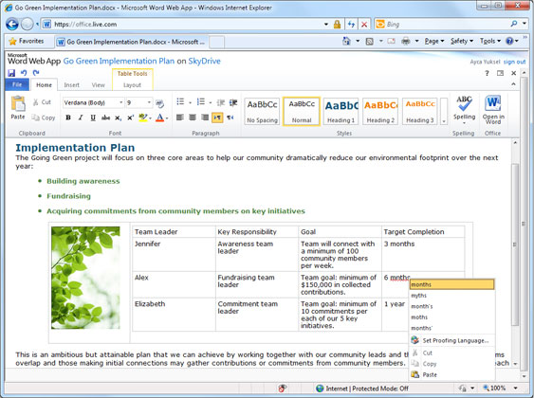Toggle Italic formatting
This screenshot has height=398, width=534.
tap(81, 118)
